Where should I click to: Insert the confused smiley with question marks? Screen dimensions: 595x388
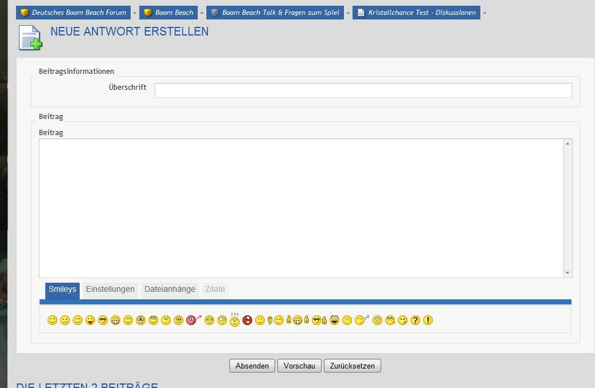234,320
